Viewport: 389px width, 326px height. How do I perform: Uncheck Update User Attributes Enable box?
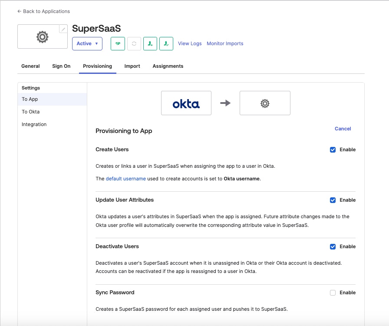click(333, 200)
